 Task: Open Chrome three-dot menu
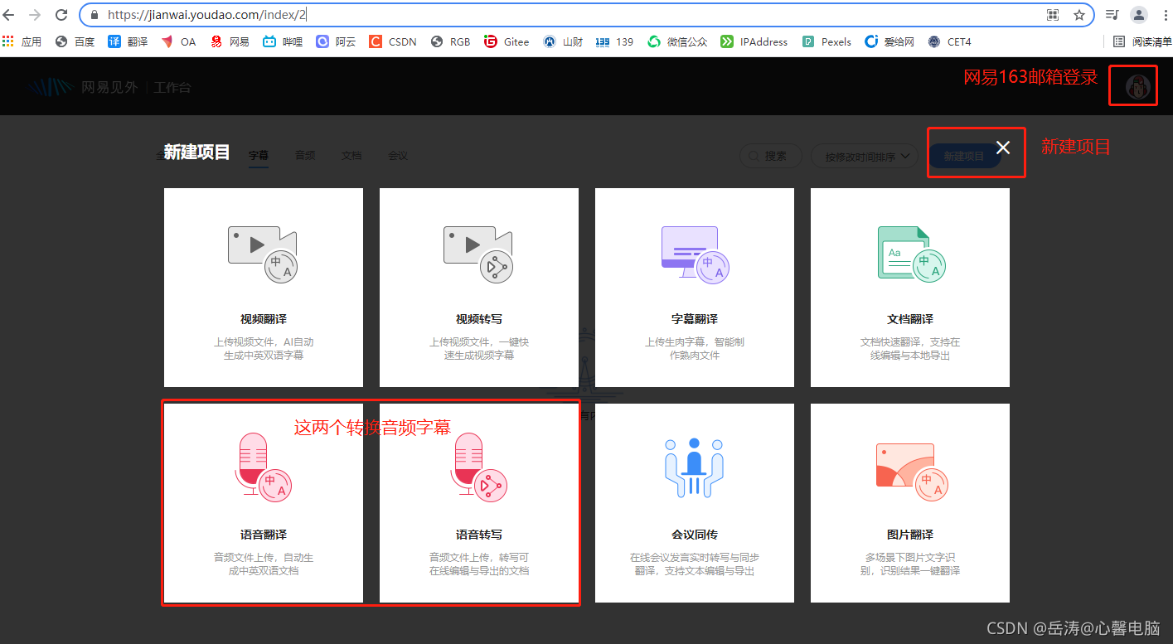click(1164, 15)
